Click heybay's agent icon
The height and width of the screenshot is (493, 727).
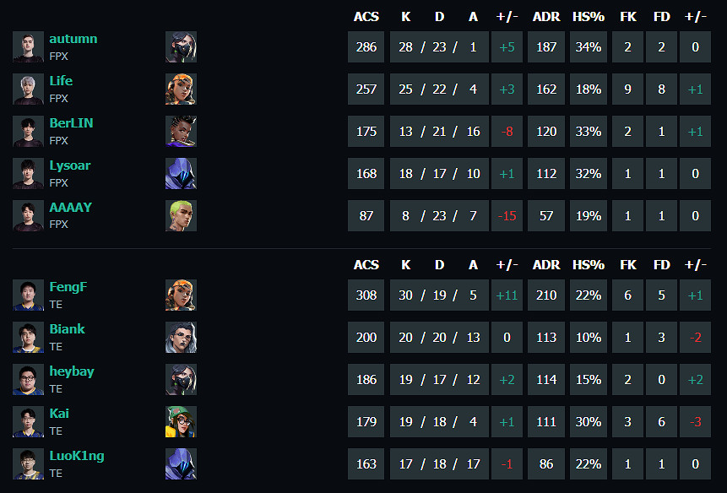coord(181,380)
